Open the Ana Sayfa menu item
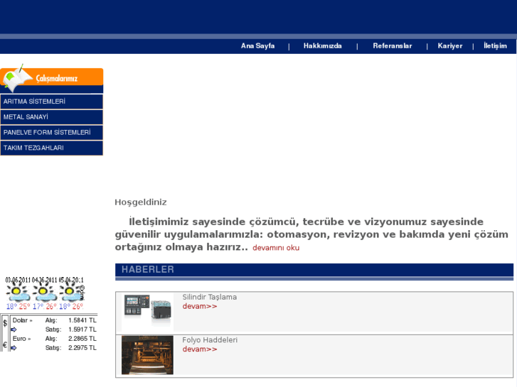The width and height of the screenshot is (517, 387). [257, 45]
